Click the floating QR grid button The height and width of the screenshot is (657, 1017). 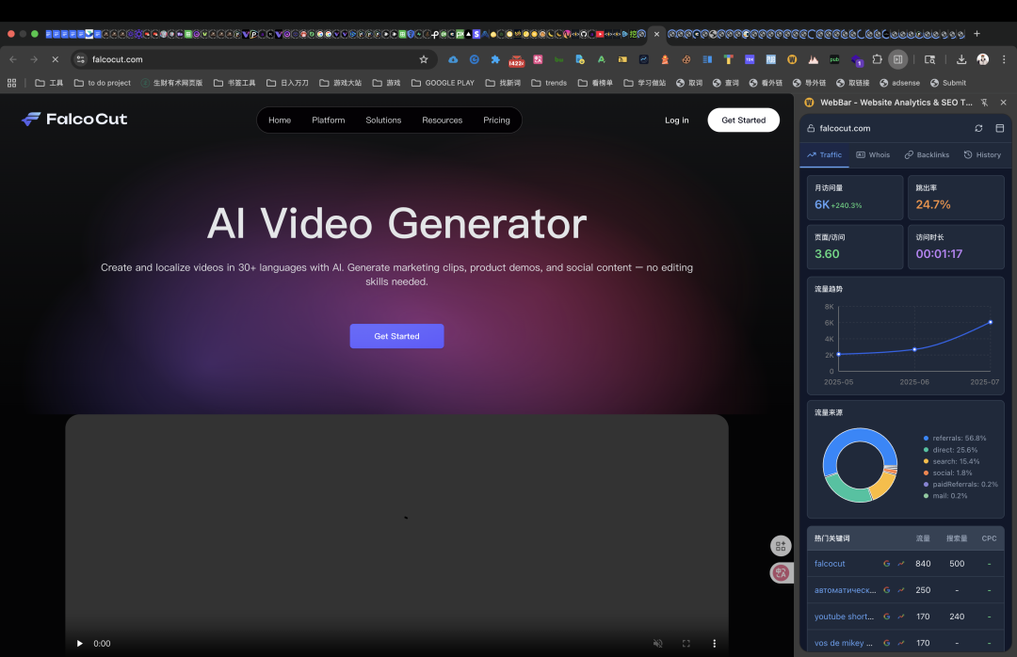pos(781,546)
